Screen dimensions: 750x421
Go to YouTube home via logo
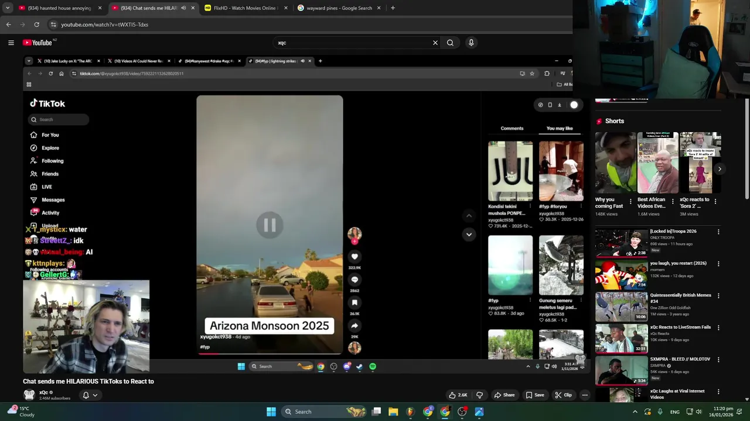pyautogui.click(x=37, y=43)
